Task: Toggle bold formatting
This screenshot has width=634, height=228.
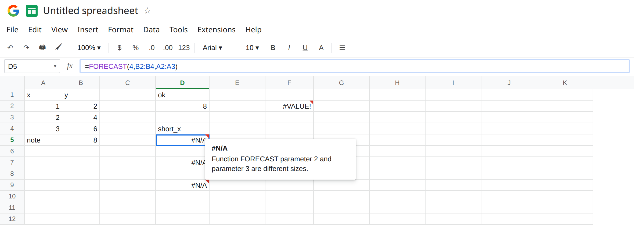Action: click(x=273, y=48)
